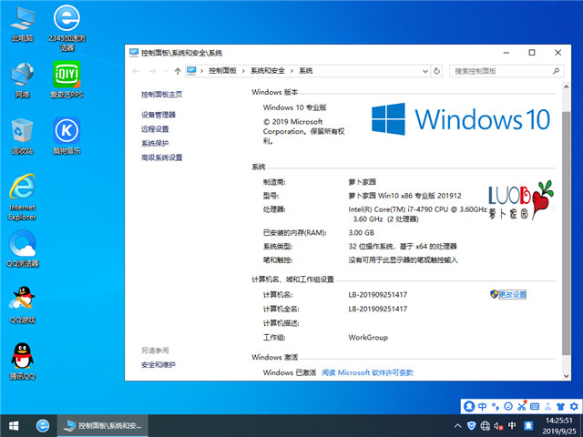The width and height of the screenshot is (583, 437).
Task: Click the scrollbar up arrow in the system window
Action: point(566,87)
